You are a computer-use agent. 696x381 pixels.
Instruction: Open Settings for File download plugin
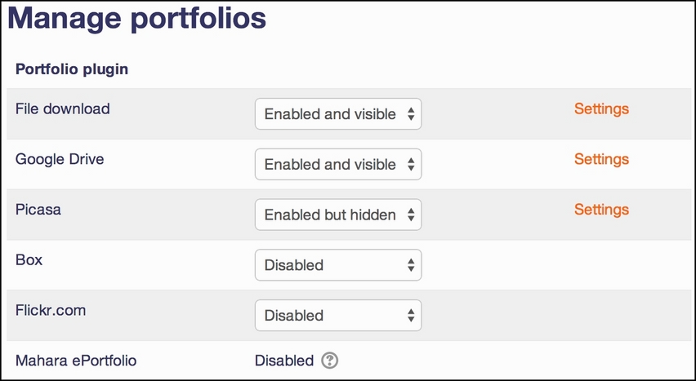tap(601, 109)
